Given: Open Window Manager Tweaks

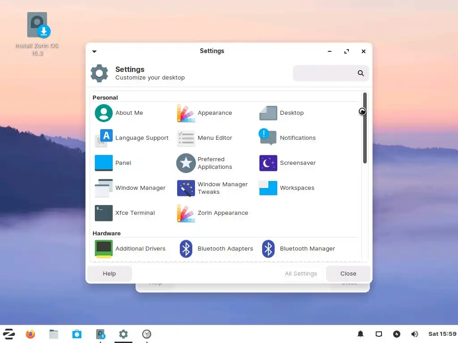Looking at the screenshot, I should (212, 188).
